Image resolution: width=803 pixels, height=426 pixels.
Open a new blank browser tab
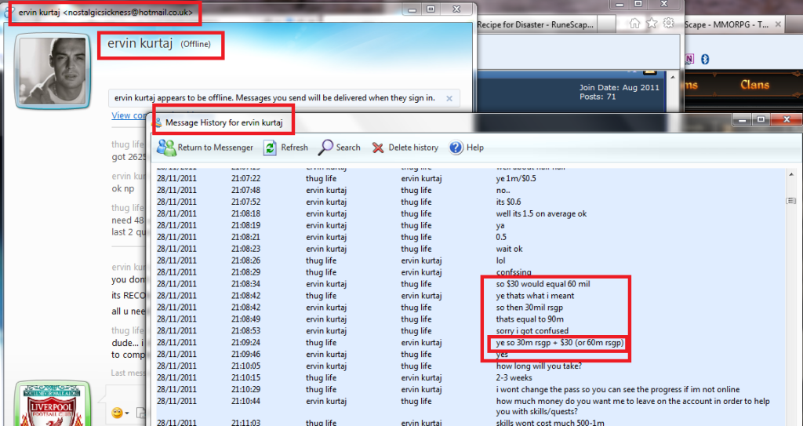click(608, 24)
